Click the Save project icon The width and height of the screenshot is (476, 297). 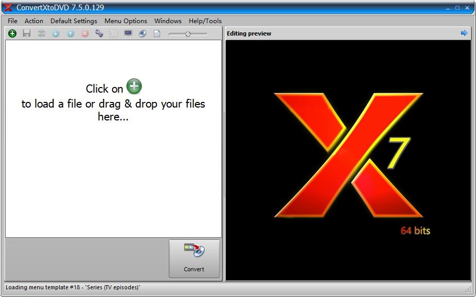[x=27, y=33]
